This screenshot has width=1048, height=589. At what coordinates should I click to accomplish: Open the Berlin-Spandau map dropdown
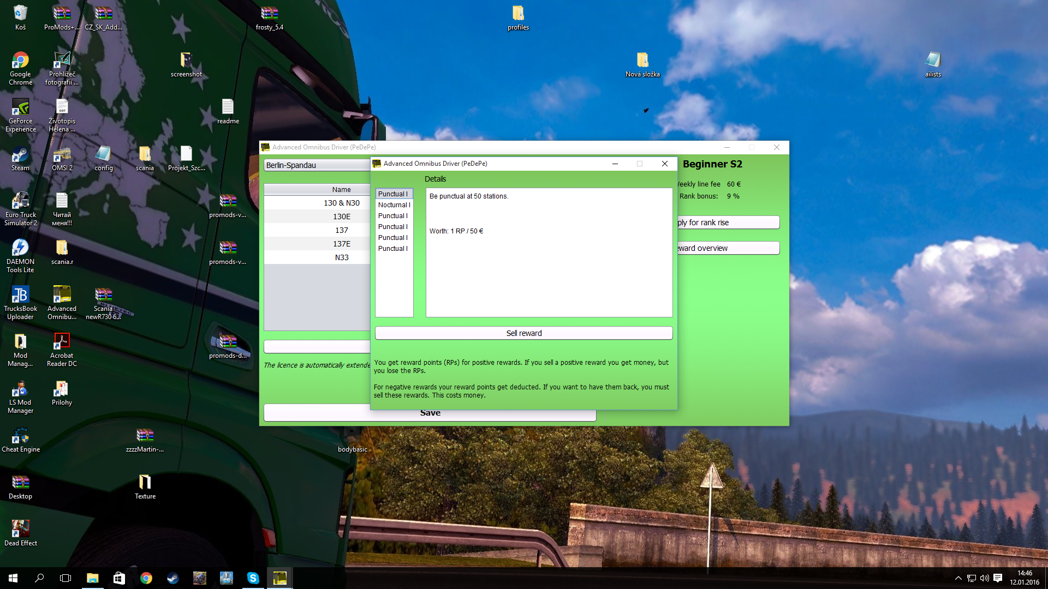coord(317,165)
